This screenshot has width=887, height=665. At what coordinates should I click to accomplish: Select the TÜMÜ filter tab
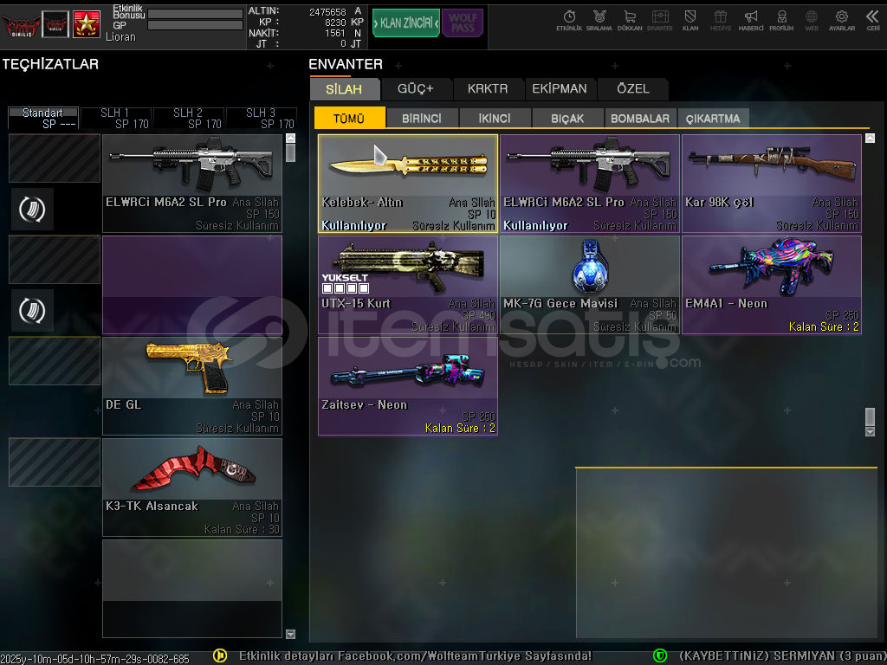[x=349, y=118]
